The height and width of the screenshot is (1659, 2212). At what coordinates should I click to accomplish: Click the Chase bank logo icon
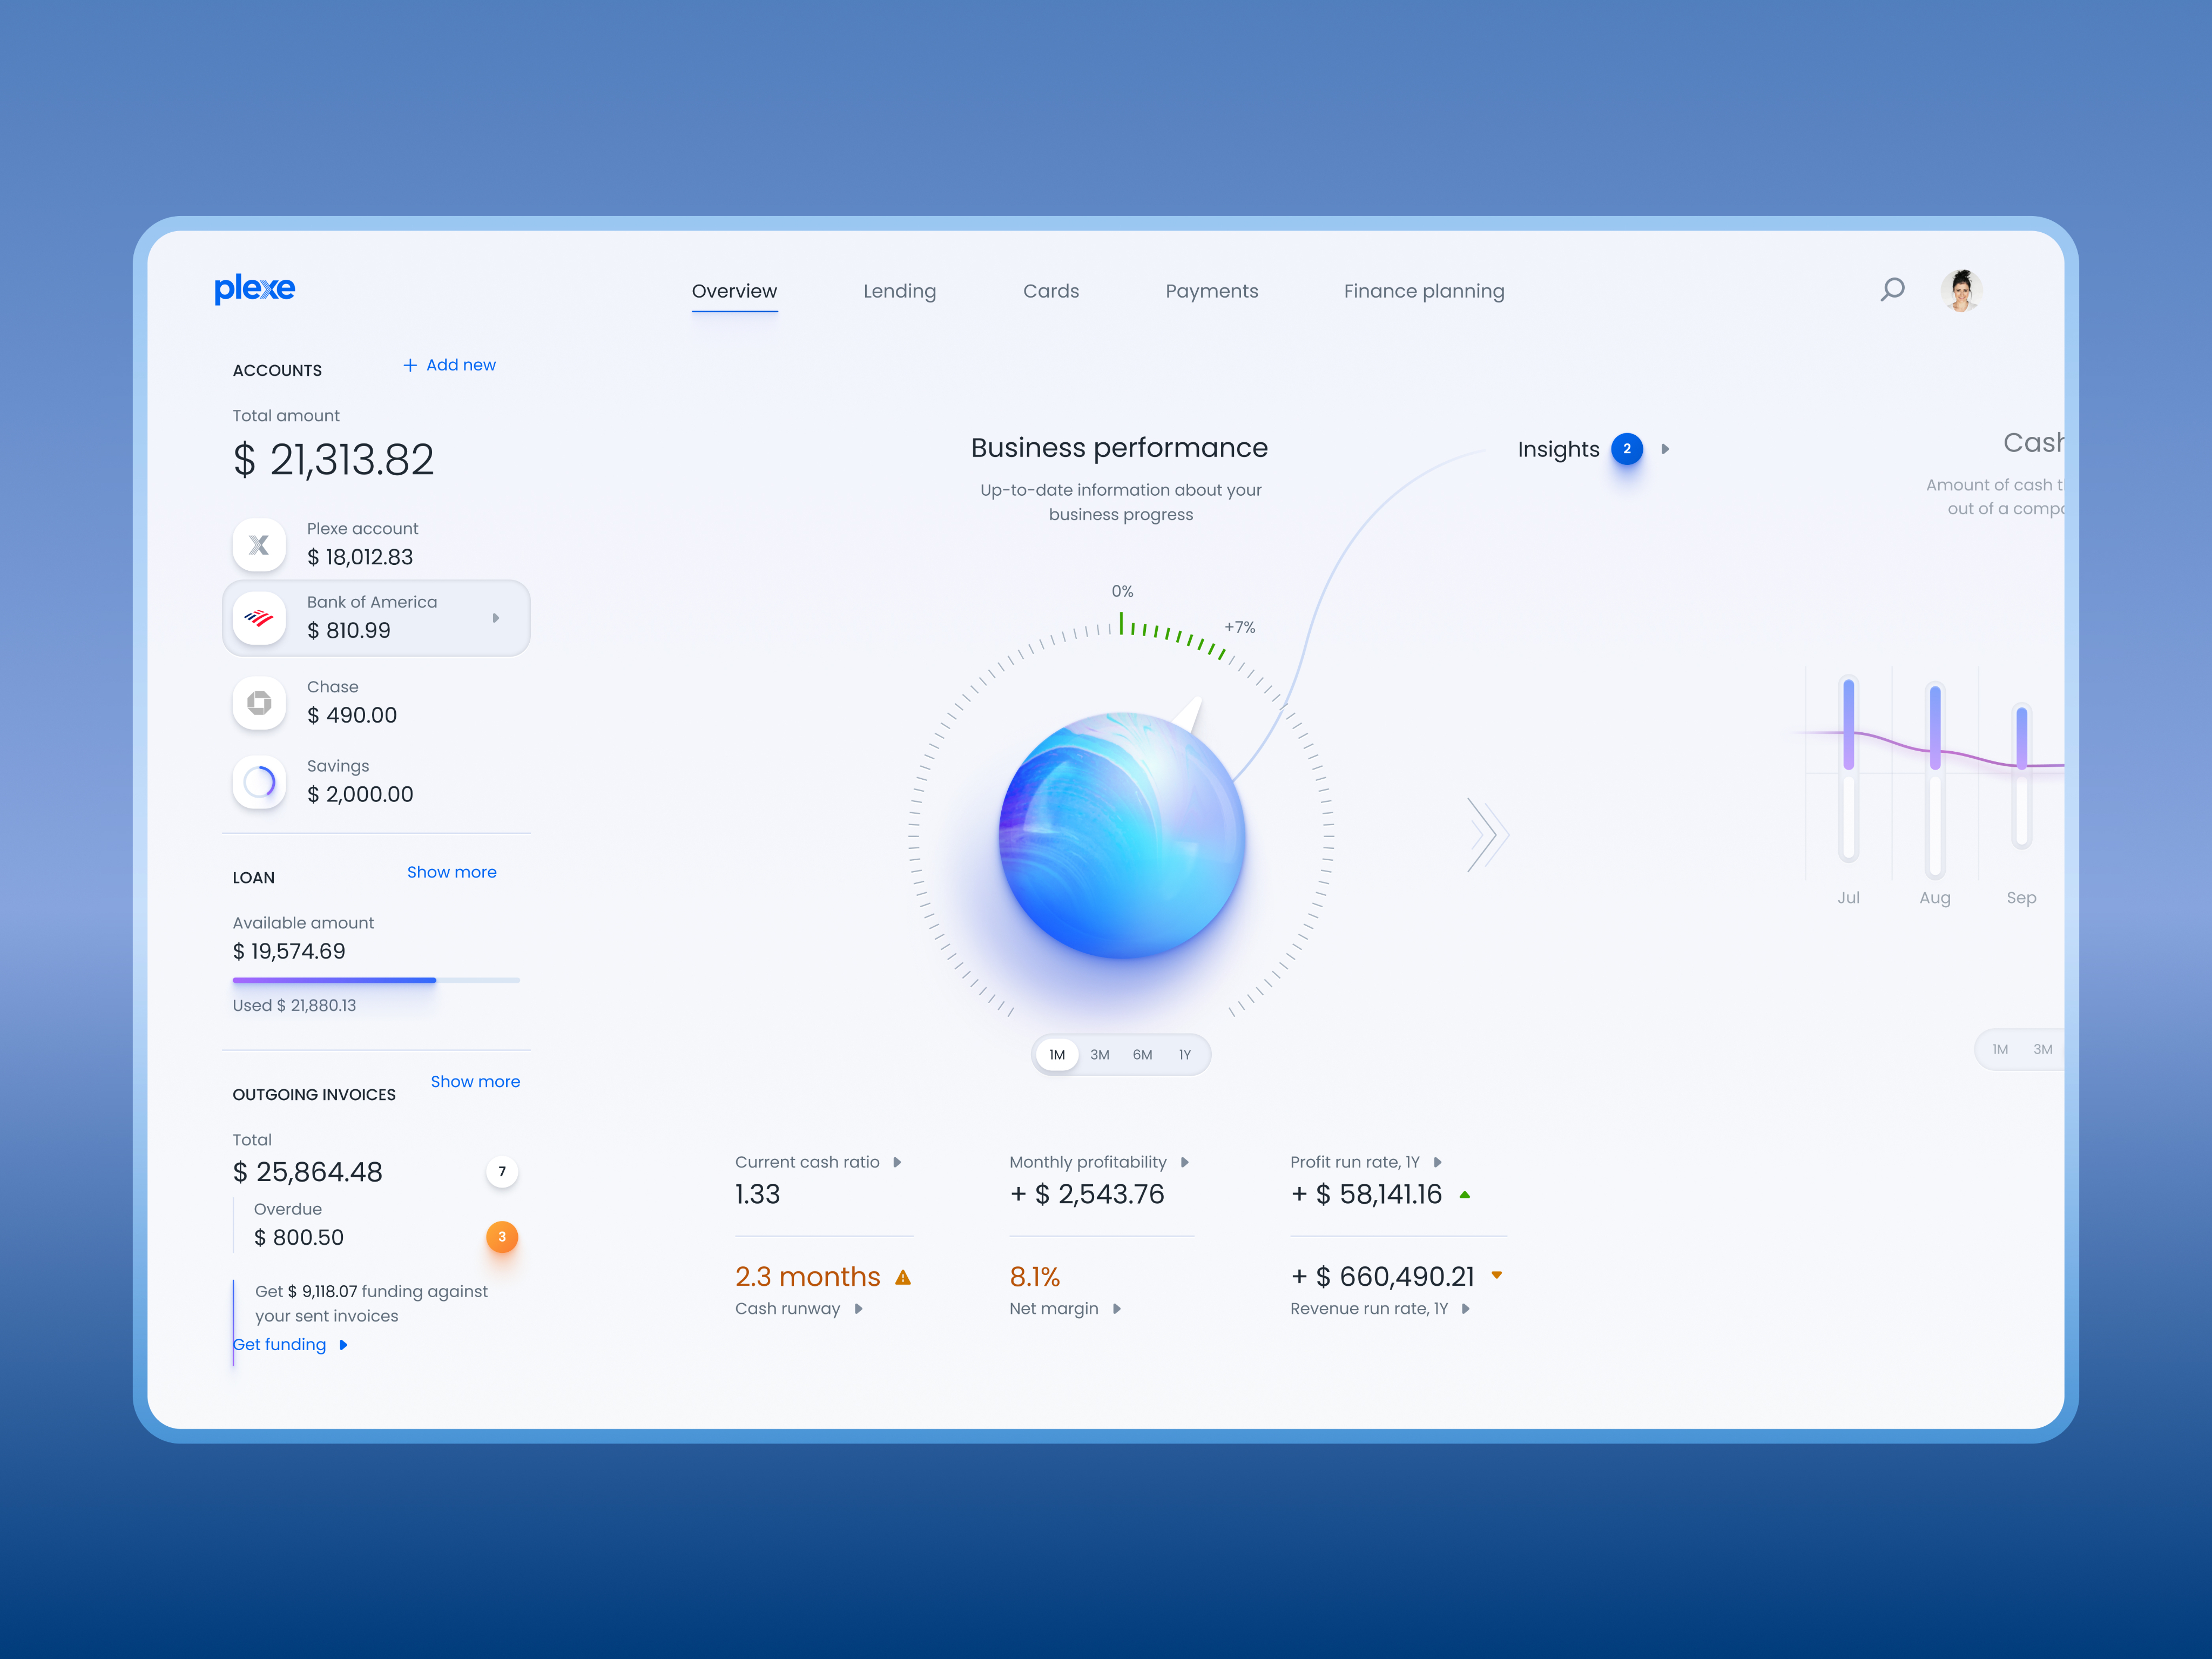click(259, 703)
